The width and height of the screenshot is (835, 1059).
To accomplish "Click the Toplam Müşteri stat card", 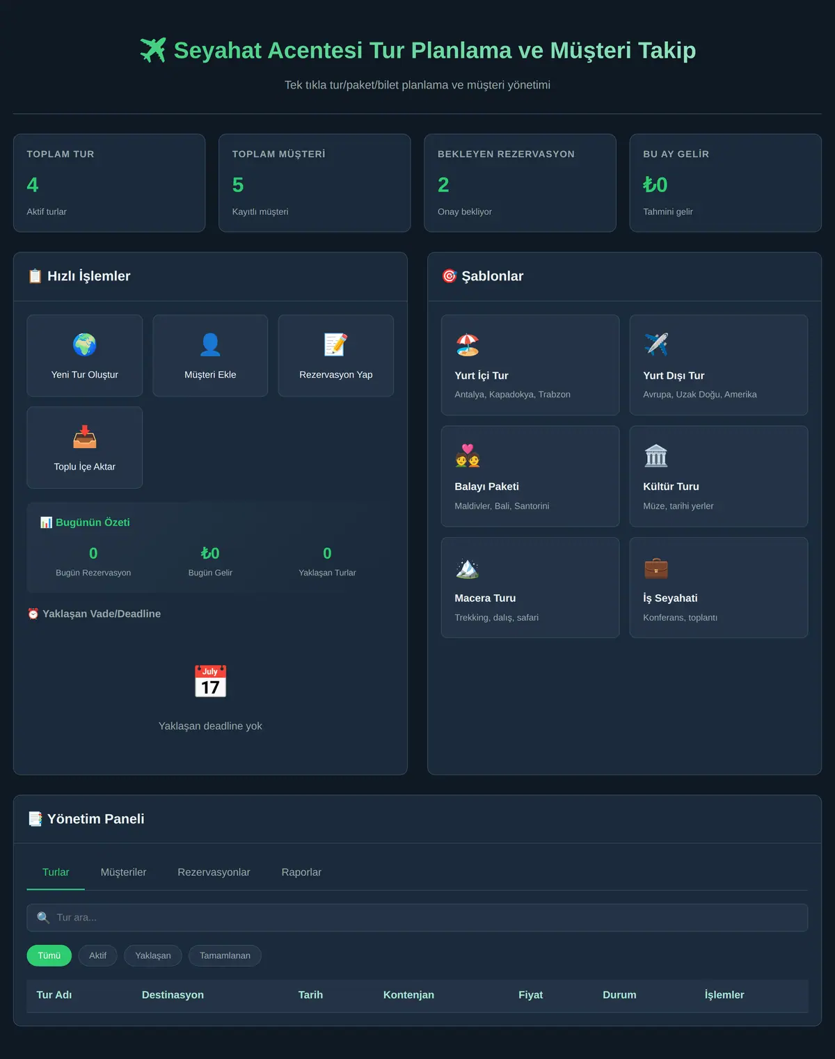I will (x=315, y=183).
